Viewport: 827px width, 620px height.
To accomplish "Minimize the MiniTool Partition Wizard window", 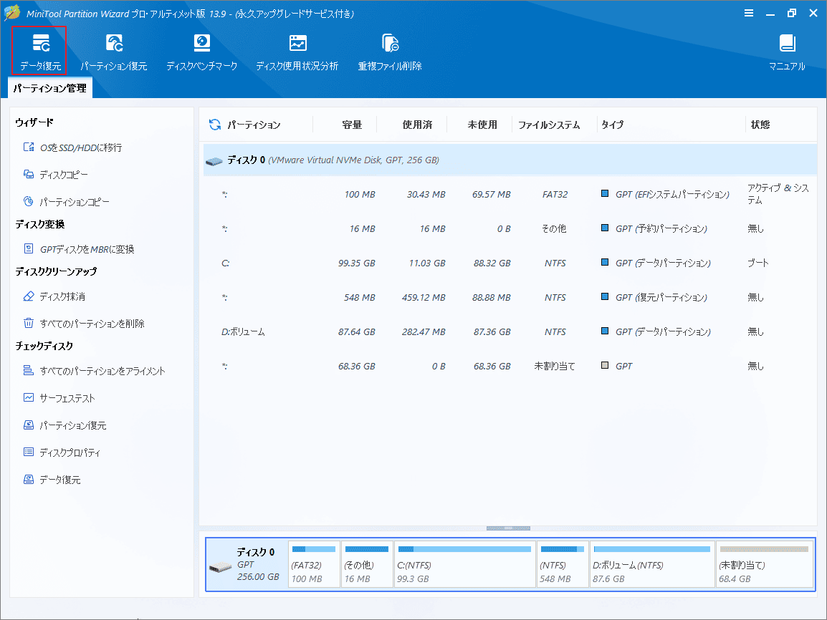I will (770, 13).
